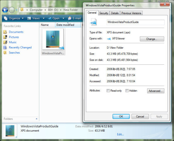Toggle the Hidden checkbox
Image resolution: width=174 pixels, height=141 pixels.
[x=127, y=91]
